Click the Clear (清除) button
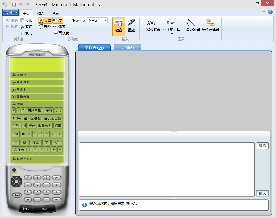This screenshot has height=218, width=276. [262, 146]
